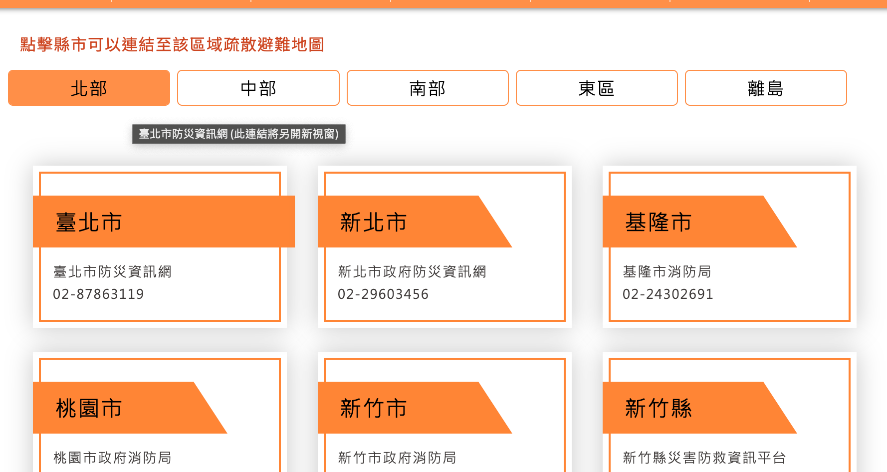The height and width of the screenshot is (472, 887).
Task: Open the 臺北市 card header
Action: [x=164, y=222]
